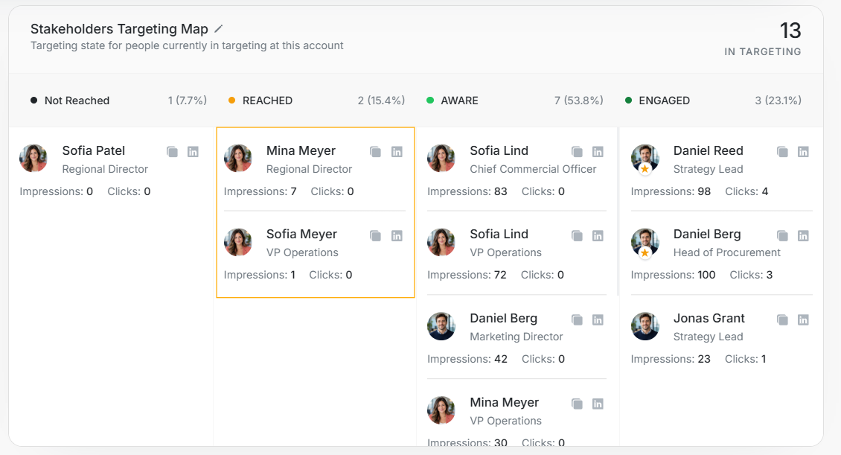Click copy icon for Daniel Reed
841x455 pixels.
pos(782,152)
